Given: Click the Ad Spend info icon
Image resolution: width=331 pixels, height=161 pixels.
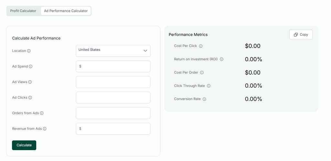Looking at the screenshot, I should [x=31, y=66].
